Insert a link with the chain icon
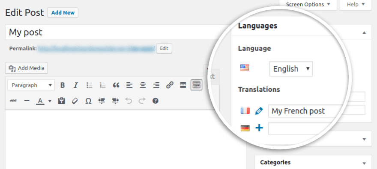Screen dimensions: 377x169 [170, 85]
